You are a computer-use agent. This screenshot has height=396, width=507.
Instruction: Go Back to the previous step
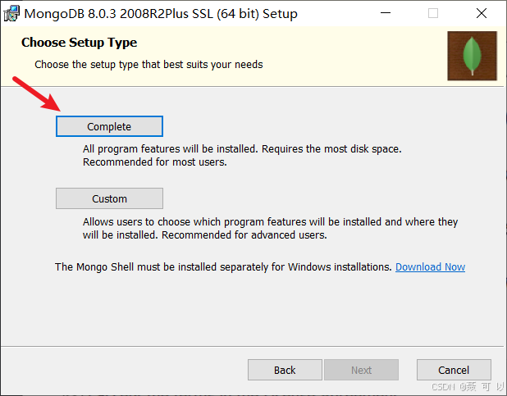click(285, 370)
